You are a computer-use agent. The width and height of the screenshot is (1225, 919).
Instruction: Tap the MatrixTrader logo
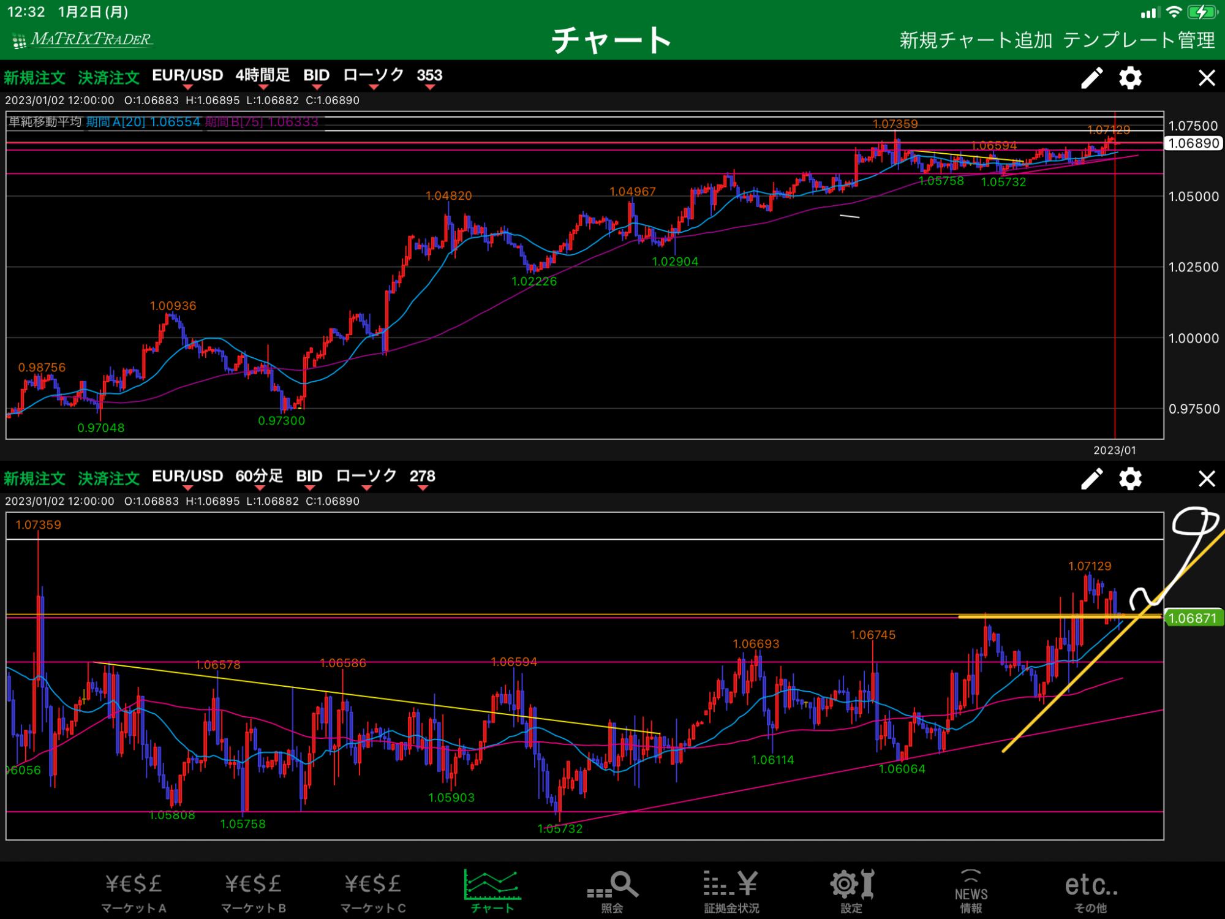point(82,40)
